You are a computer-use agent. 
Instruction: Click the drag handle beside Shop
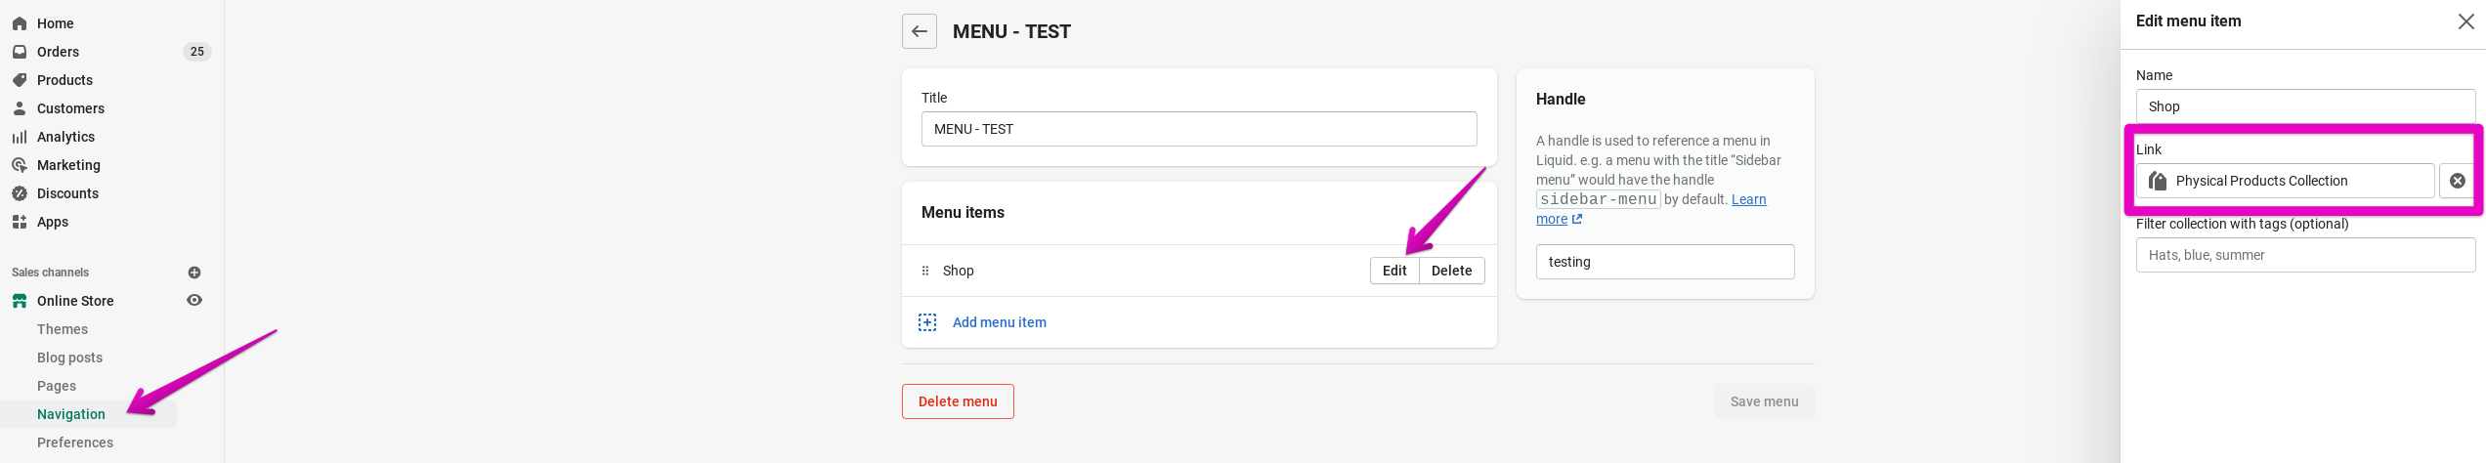[x=925, y=271]
